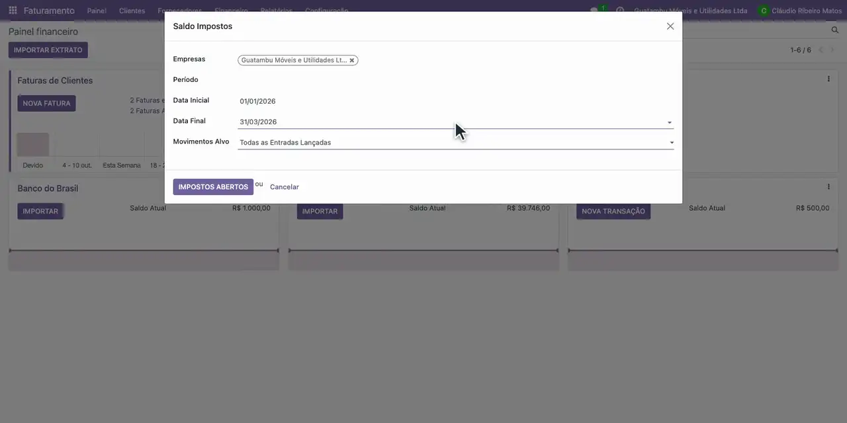The width and height of the screenshot is (847, 423).
Task: Expand the Movimentos Alvo dropdown
Action: (x=672, y=143)
